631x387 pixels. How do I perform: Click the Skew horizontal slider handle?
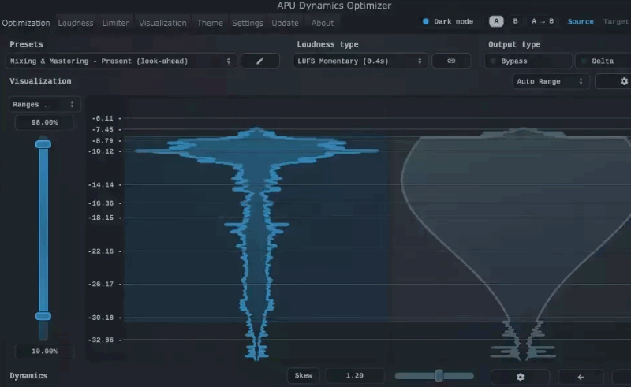[x=439, y=376]
